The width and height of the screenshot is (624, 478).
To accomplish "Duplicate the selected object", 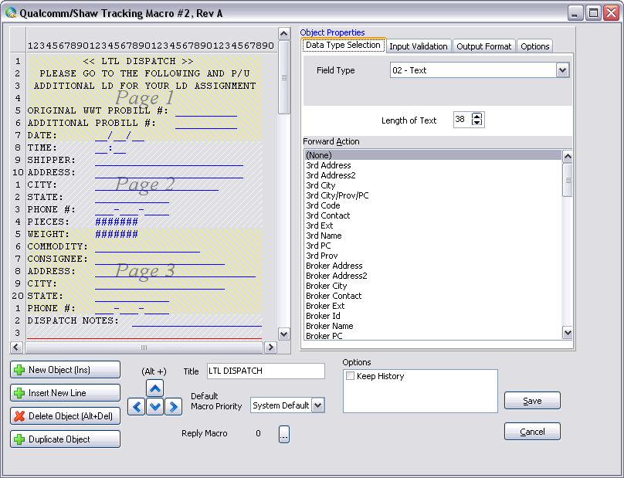I will pos(66,439).
